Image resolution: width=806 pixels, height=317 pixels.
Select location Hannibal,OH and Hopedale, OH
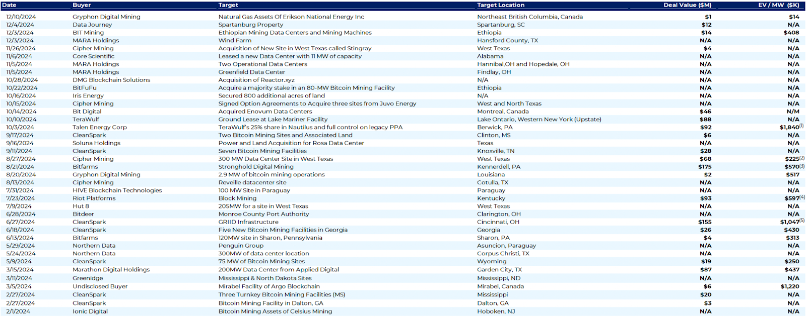pos(523,64)
